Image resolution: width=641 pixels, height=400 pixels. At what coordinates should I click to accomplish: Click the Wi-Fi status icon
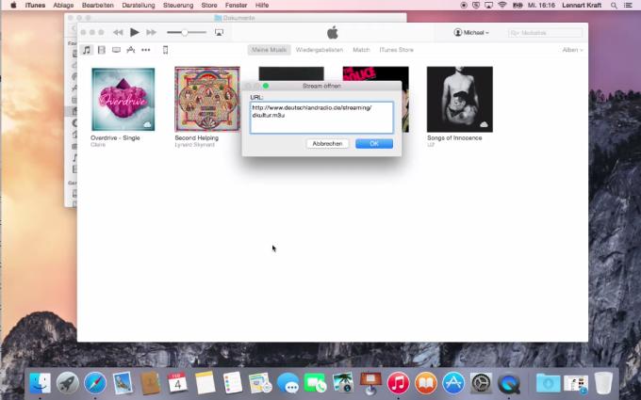click(x=502, y=6)
